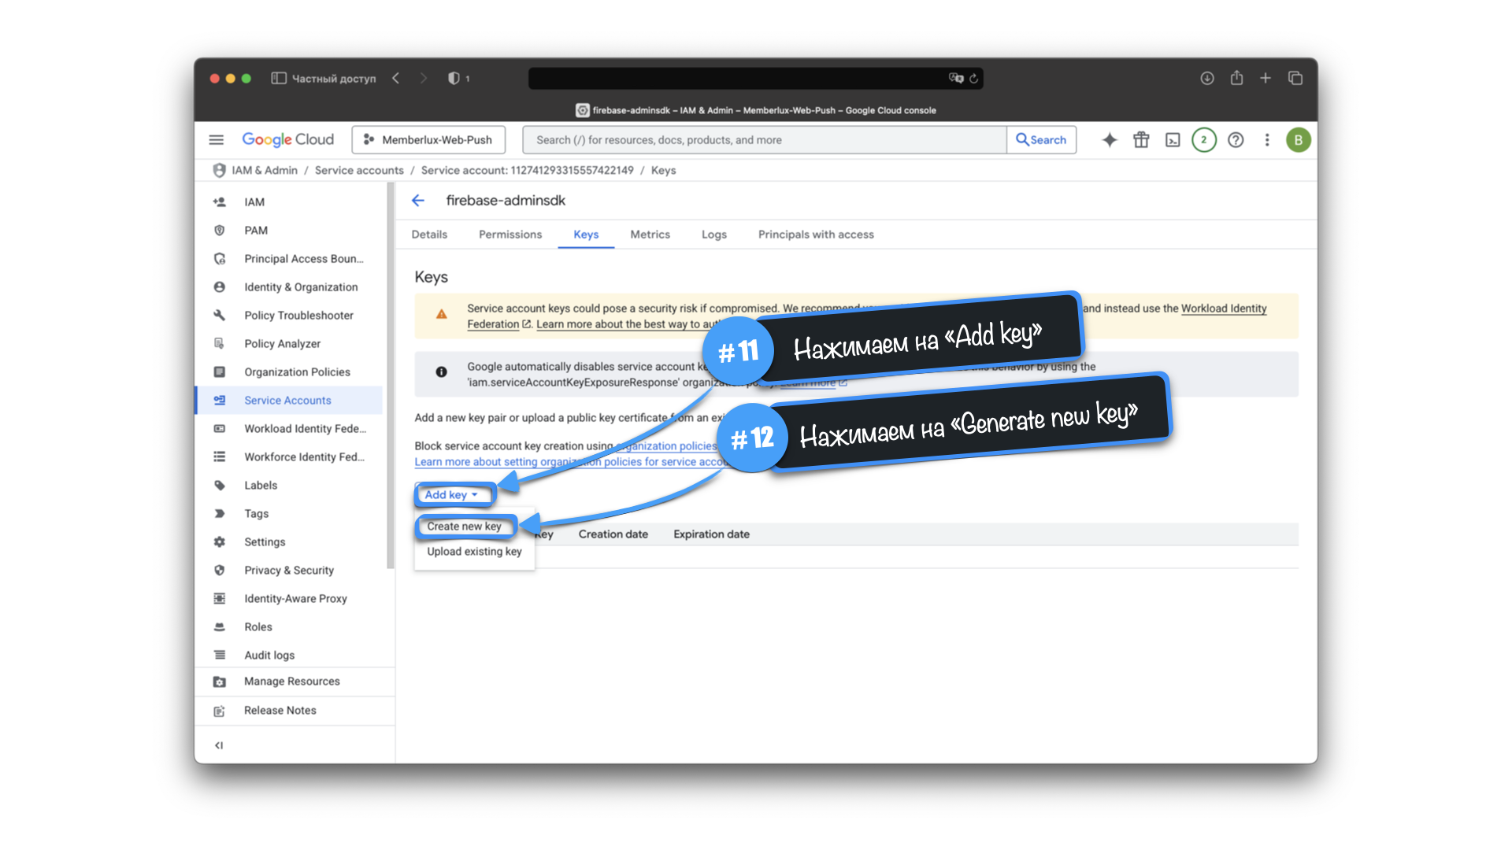Open the Workload Identity Federation link
This screenshot has width=1512, height=850.
[1223, 309]
